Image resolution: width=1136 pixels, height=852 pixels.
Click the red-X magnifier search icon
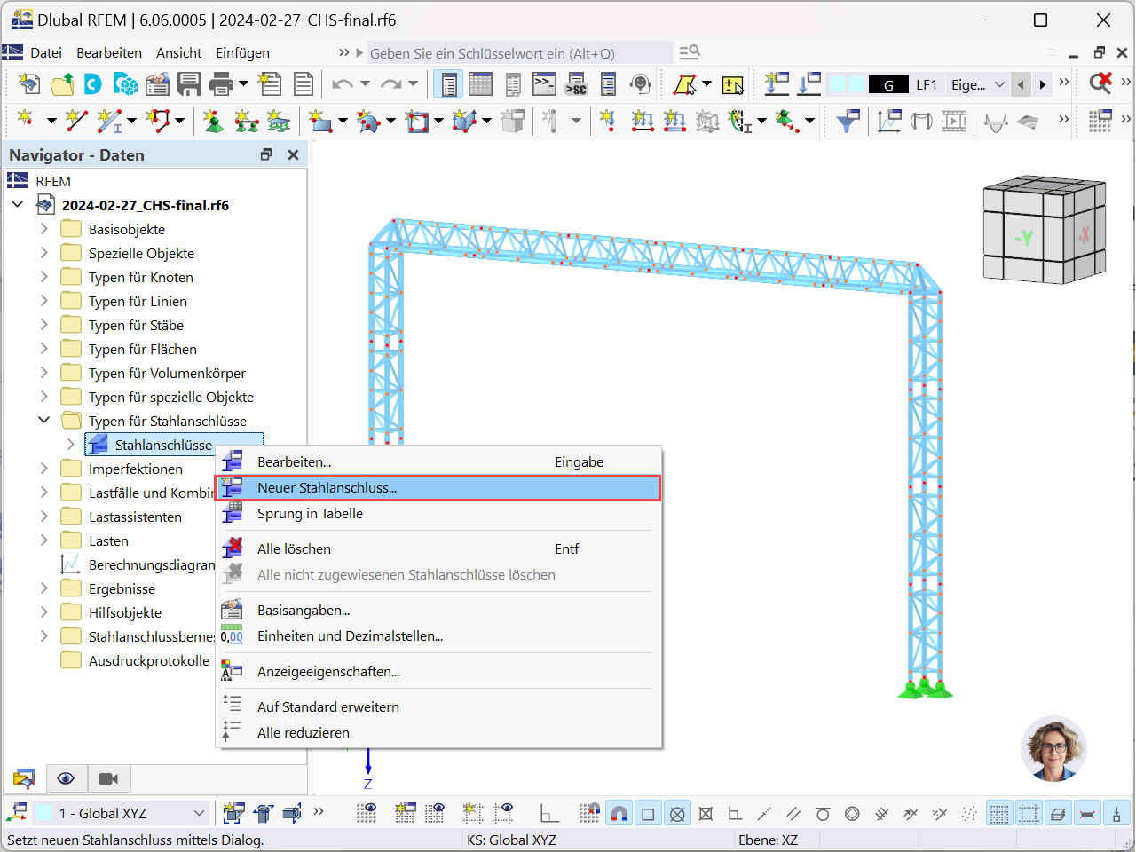(1100, 84)
